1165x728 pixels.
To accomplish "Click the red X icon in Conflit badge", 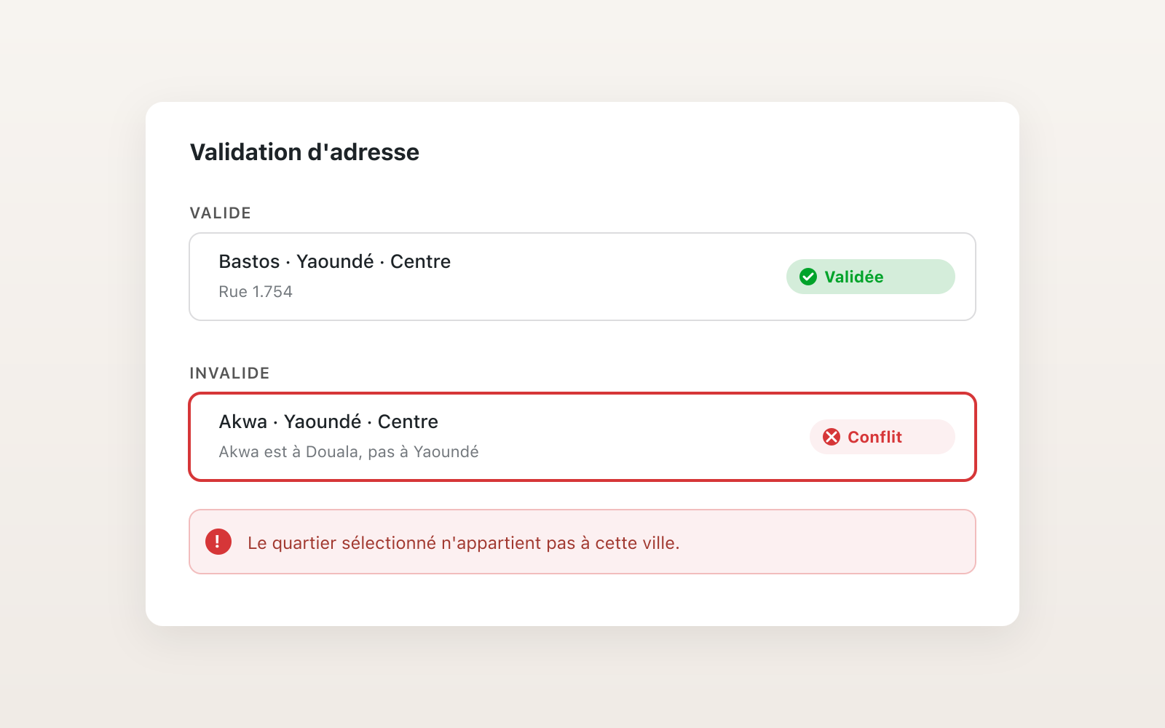I will [x=832, y=437].
